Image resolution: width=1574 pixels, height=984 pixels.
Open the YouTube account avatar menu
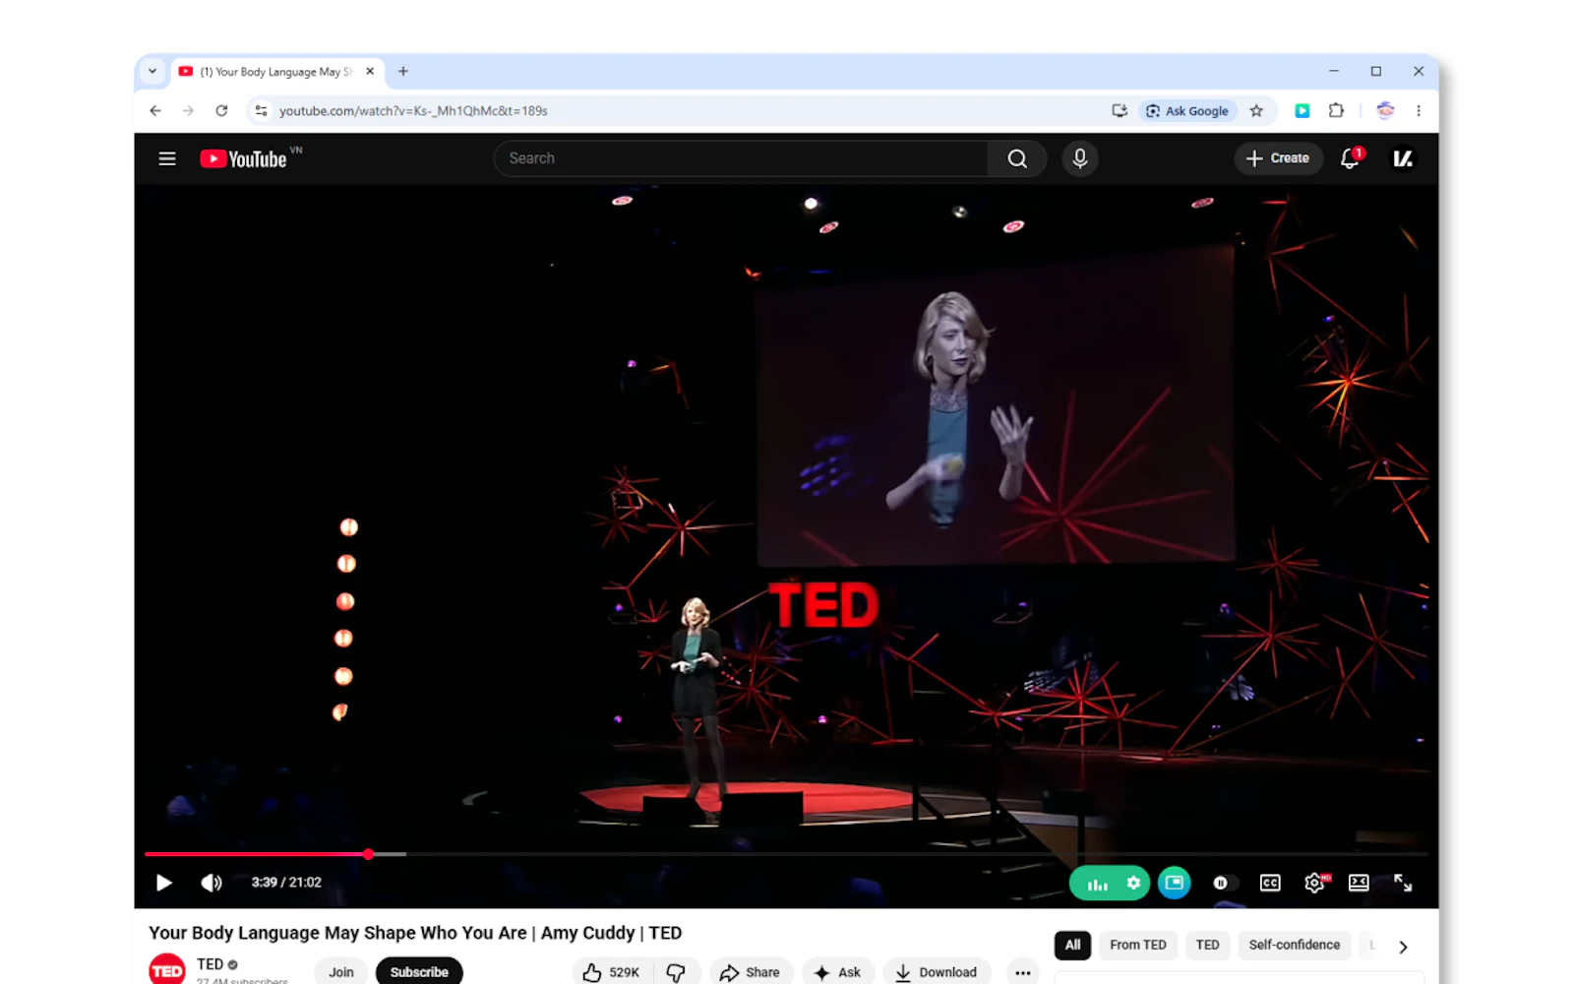[1403, 158]
